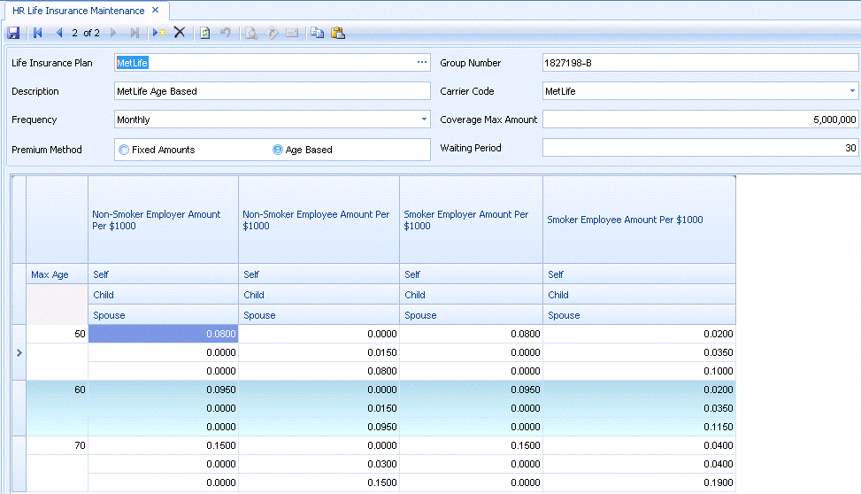
Task: Click the Coverage Max Amount field
Action: pos(699,120)
